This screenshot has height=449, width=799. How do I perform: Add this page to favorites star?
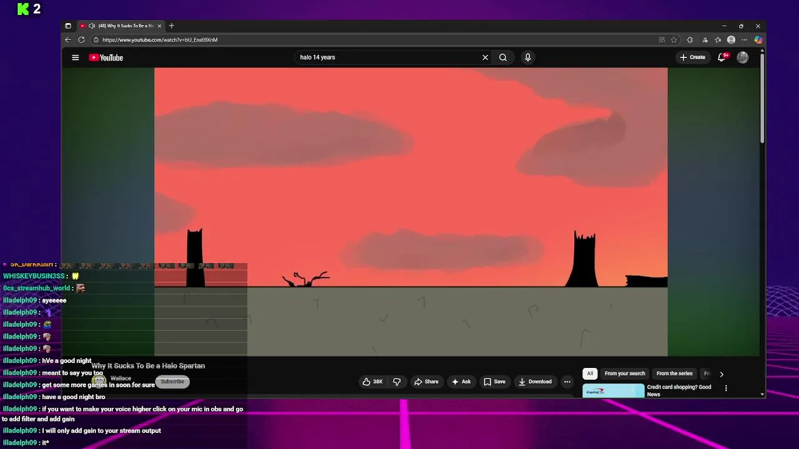coord(674,40)
